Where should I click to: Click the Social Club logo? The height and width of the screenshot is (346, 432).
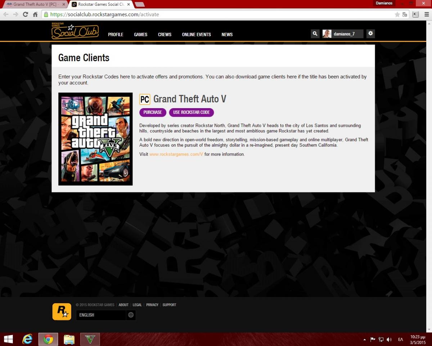tap(75, 31)
